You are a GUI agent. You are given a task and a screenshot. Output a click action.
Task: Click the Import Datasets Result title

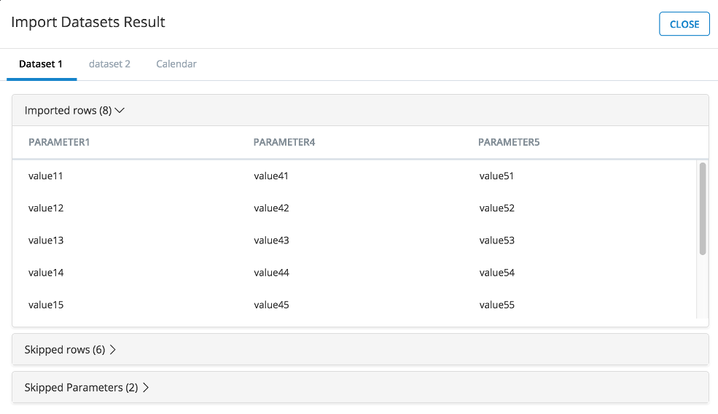click(88, 23)
